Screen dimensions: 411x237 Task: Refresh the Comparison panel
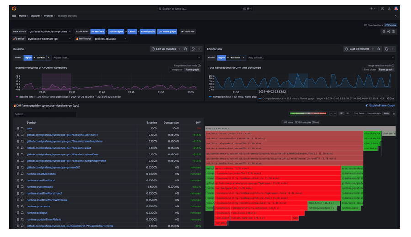click(387, 49)
